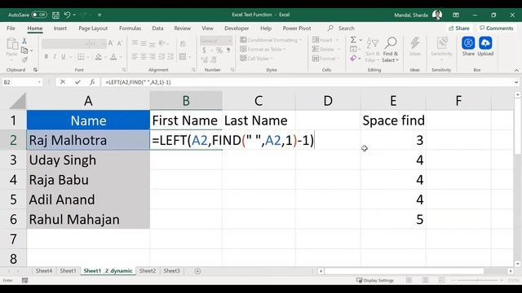Click the AutoSum sigma icon
The height and width of the screenshot is (293, 522).
click(x=353, y=40)
